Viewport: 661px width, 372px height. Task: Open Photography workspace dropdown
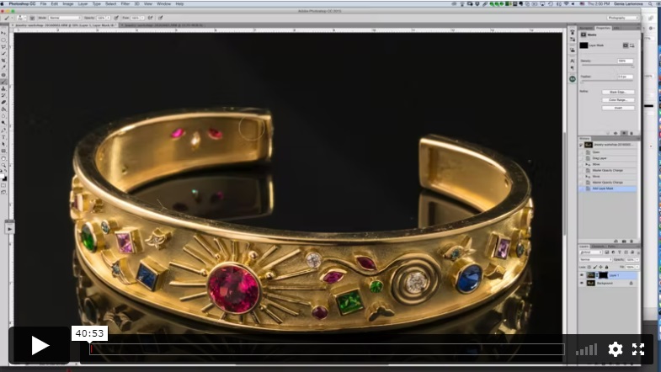pos(622,18)
